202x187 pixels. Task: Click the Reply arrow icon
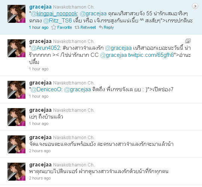point(101,27)
